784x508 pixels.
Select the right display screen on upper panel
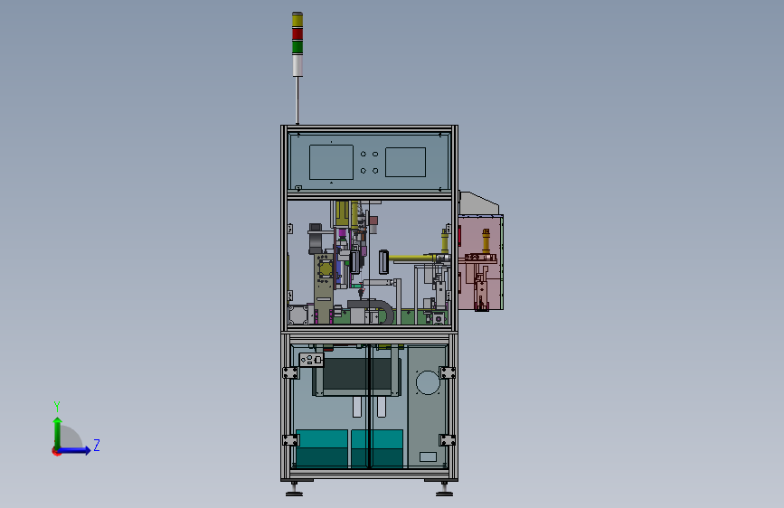(405, 162)
